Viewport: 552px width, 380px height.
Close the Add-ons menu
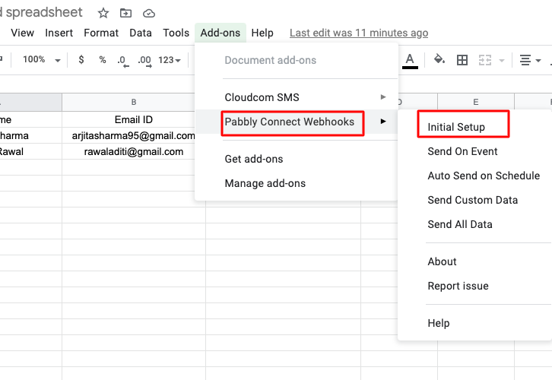[220, 33]
